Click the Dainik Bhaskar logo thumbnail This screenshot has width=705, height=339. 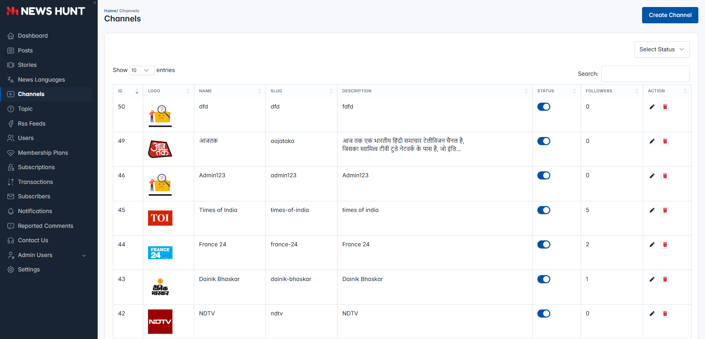point(160,287)
